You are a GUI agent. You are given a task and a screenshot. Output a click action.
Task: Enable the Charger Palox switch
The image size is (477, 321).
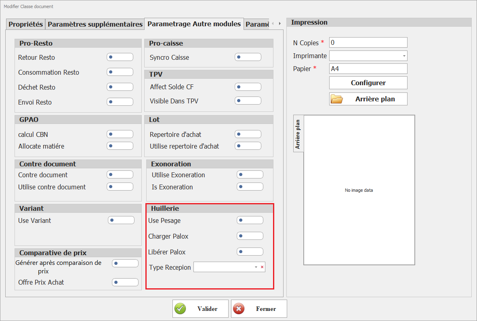click(250, 236)
